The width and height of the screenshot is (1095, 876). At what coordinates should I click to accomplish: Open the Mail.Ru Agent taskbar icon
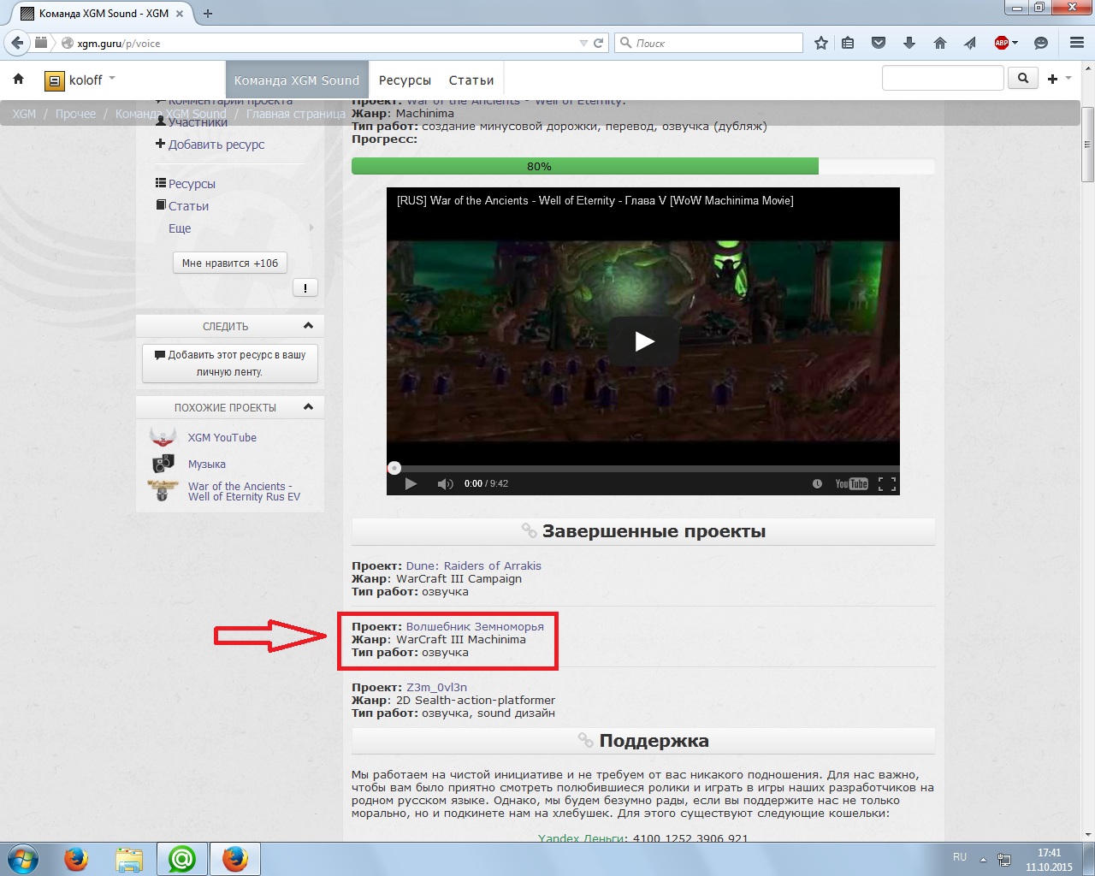click(x=181, y=859)
